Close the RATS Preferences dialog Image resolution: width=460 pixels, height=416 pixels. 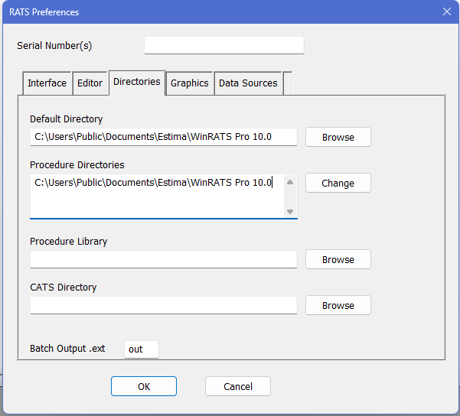point(446,11)
